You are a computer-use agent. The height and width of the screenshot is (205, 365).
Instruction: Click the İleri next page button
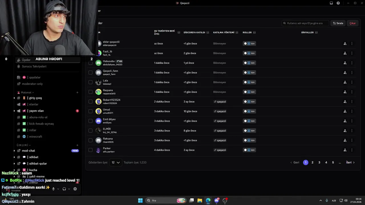coord(350,163)
